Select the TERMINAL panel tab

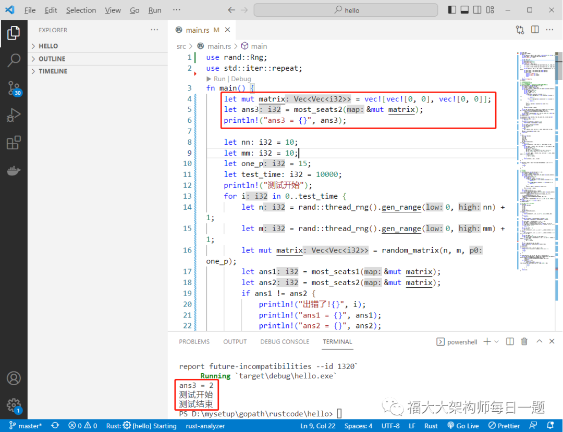[337, 341]
